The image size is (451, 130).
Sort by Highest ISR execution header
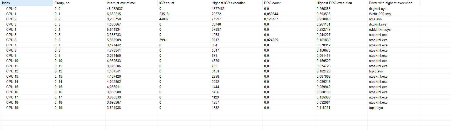coord(229,3)
